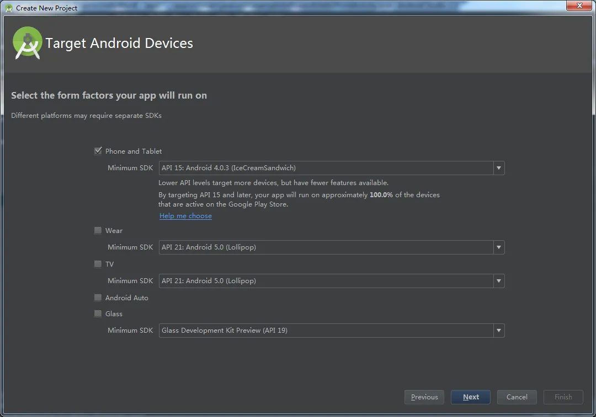Open Phone and Tablet Minimum SDK dropdown arrow
Screen dimensions: 596x417
[x=499, y=168]
